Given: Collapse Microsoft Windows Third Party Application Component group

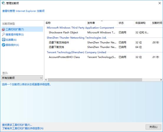Looking at the screenshot, I should 80,28.
